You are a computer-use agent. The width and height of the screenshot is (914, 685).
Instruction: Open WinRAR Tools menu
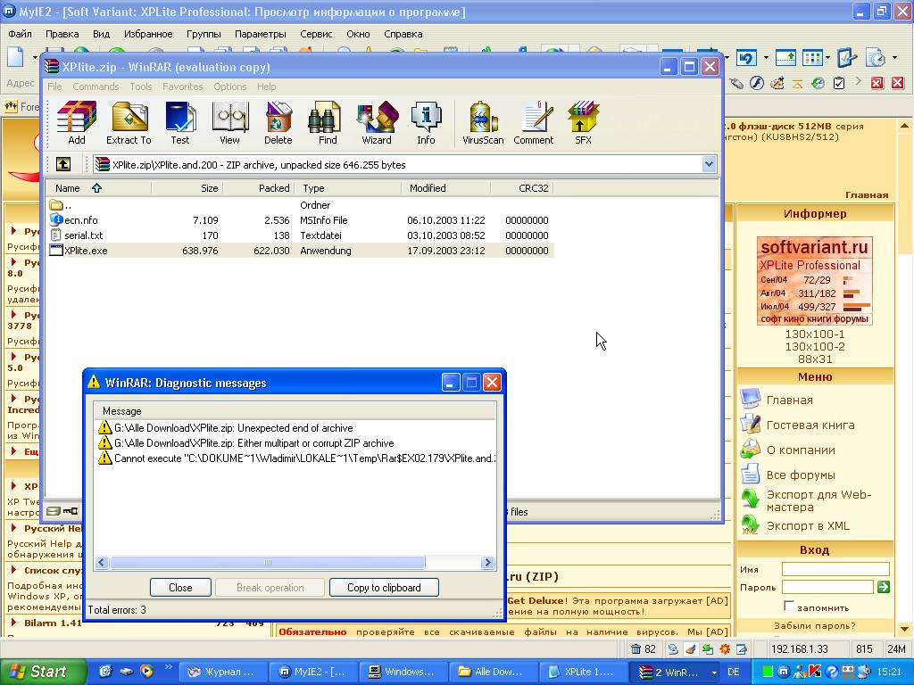[x=140, y=87]
